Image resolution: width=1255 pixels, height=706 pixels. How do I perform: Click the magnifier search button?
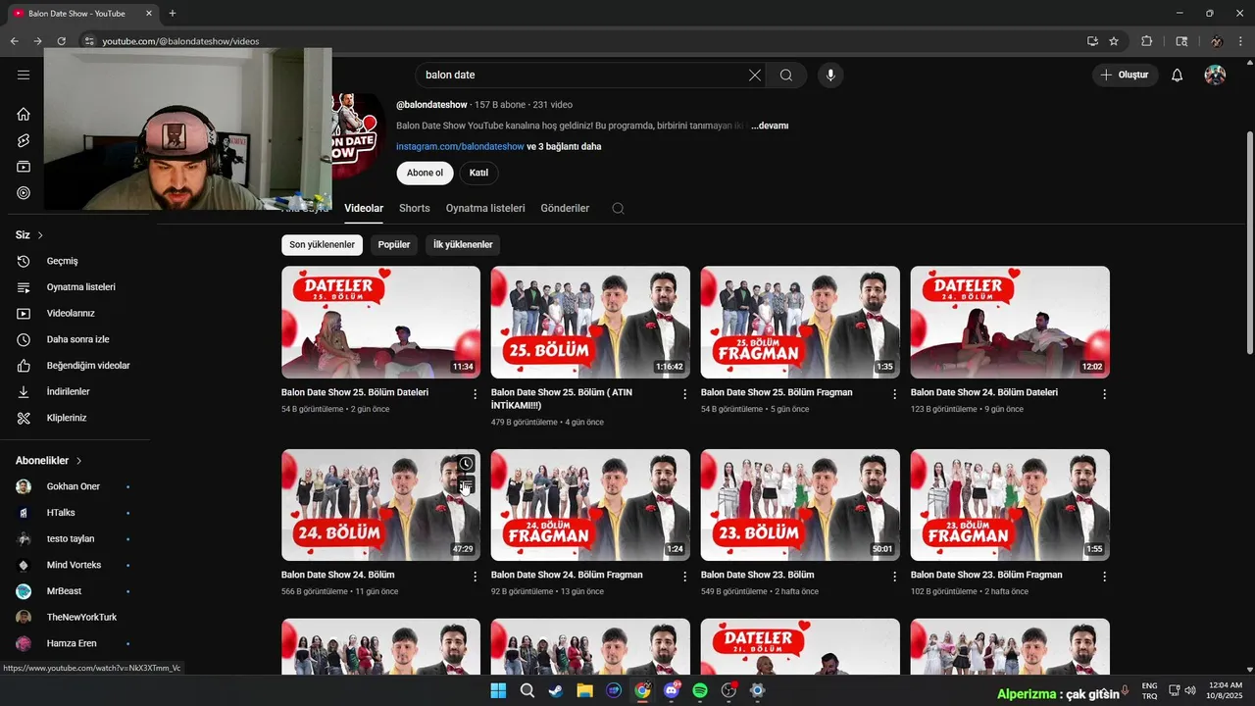pyautogui.click(x=786, y=75)
